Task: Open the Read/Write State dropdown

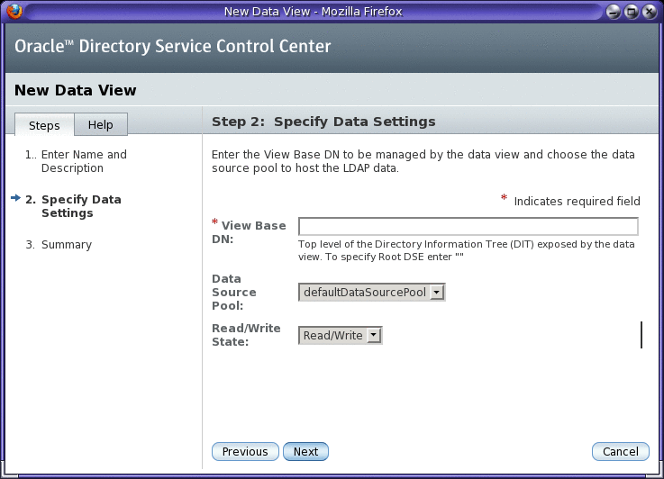Action: 341,335
